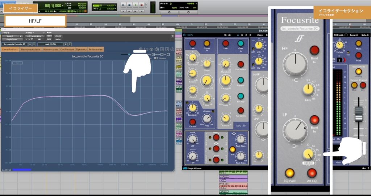
Task: Click the compressor Threshold knob
Action: coord(193,57)
